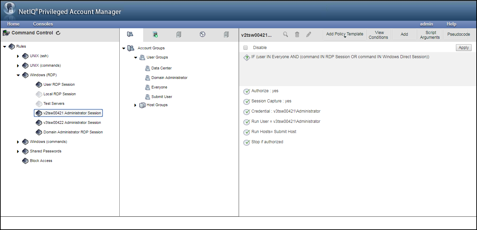477x230 pixels.
Task: Expand the Windows (commands) rule group
Action: click(18, 142)
